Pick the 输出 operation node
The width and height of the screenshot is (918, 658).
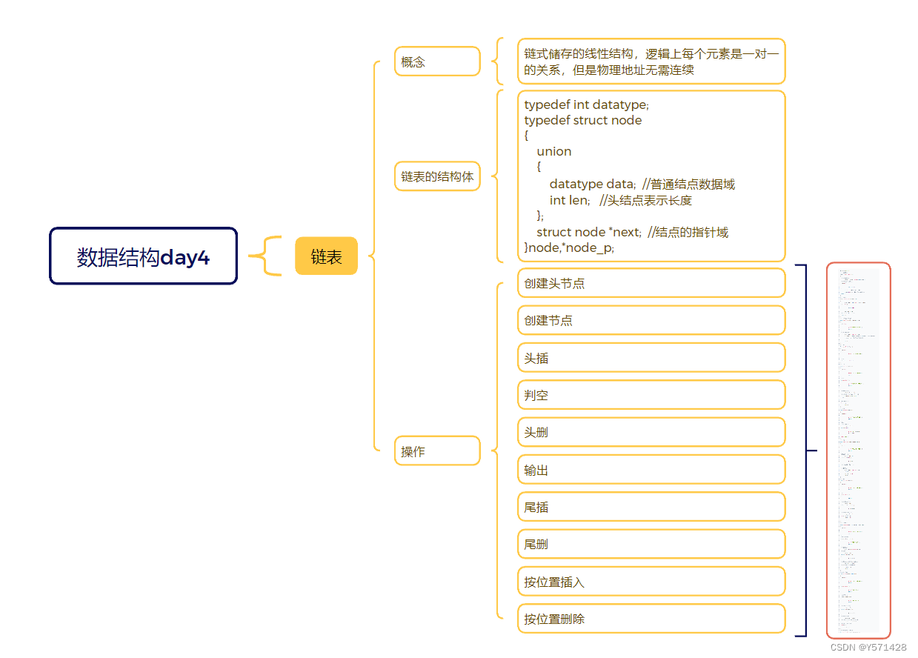coord(651,470)
